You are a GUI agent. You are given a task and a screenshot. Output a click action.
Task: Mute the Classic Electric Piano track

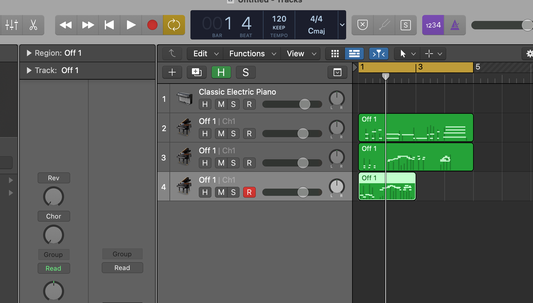coord(221,104)
